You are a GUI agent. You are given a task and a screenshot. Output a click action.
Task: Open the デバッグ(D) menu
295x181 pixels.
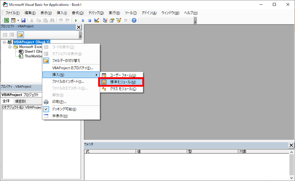pyautogui.click(x=96, y=13)
